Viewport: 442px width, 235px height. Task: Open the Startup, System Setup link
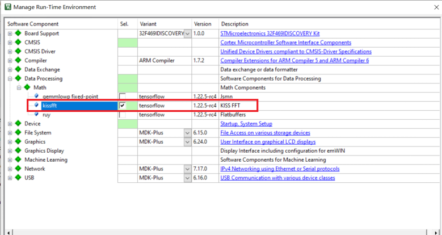point(246,124)
